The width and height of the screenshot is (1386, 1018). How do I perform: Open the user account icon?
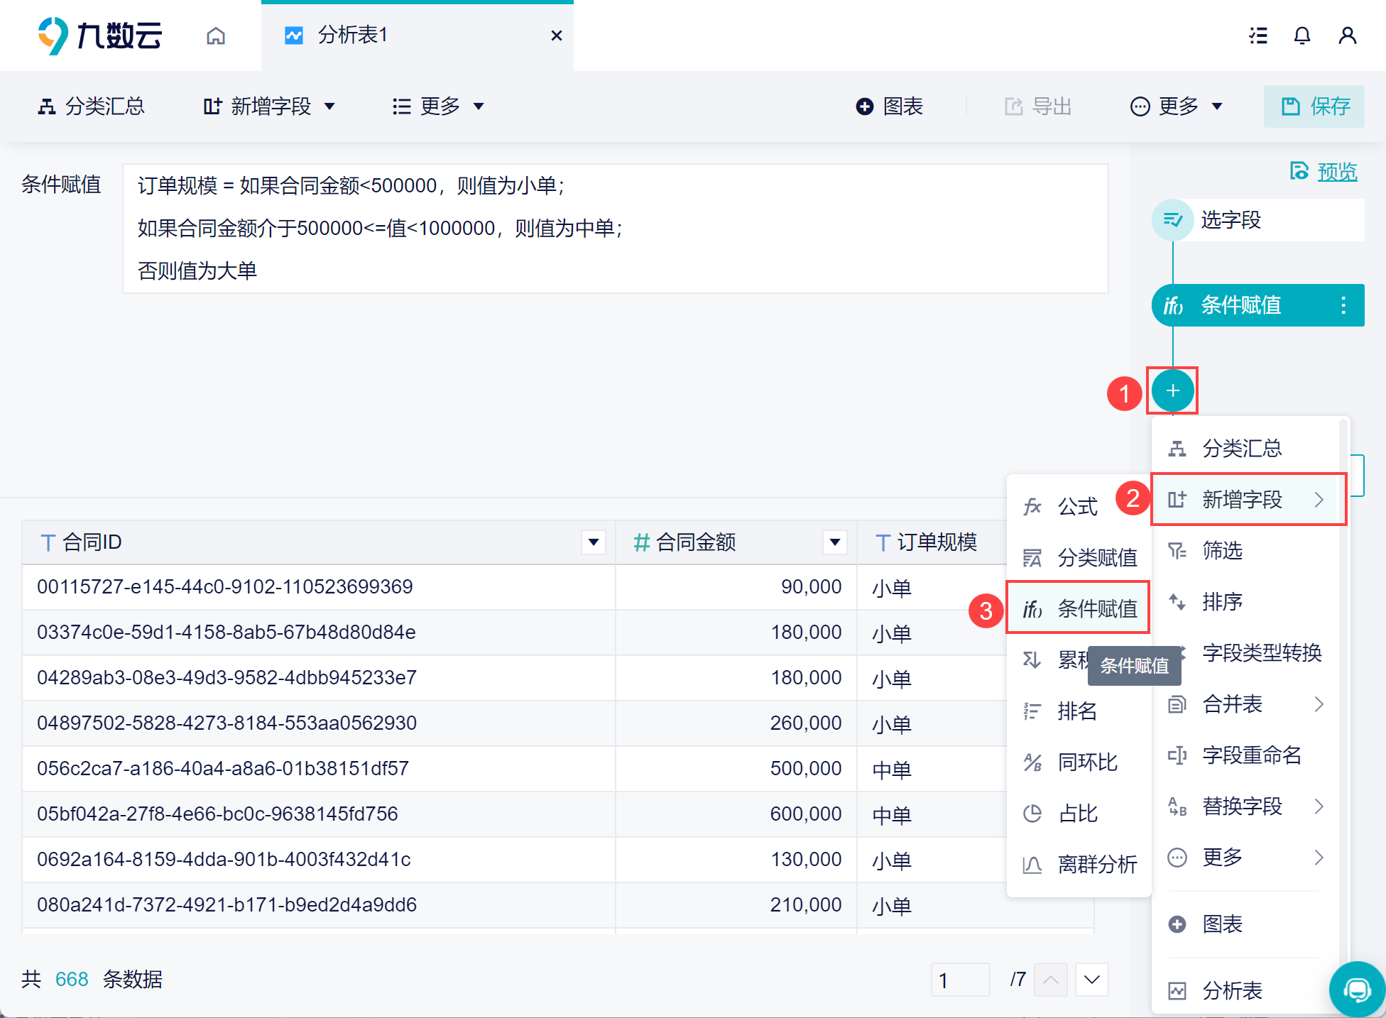(x=1347, y=35)
